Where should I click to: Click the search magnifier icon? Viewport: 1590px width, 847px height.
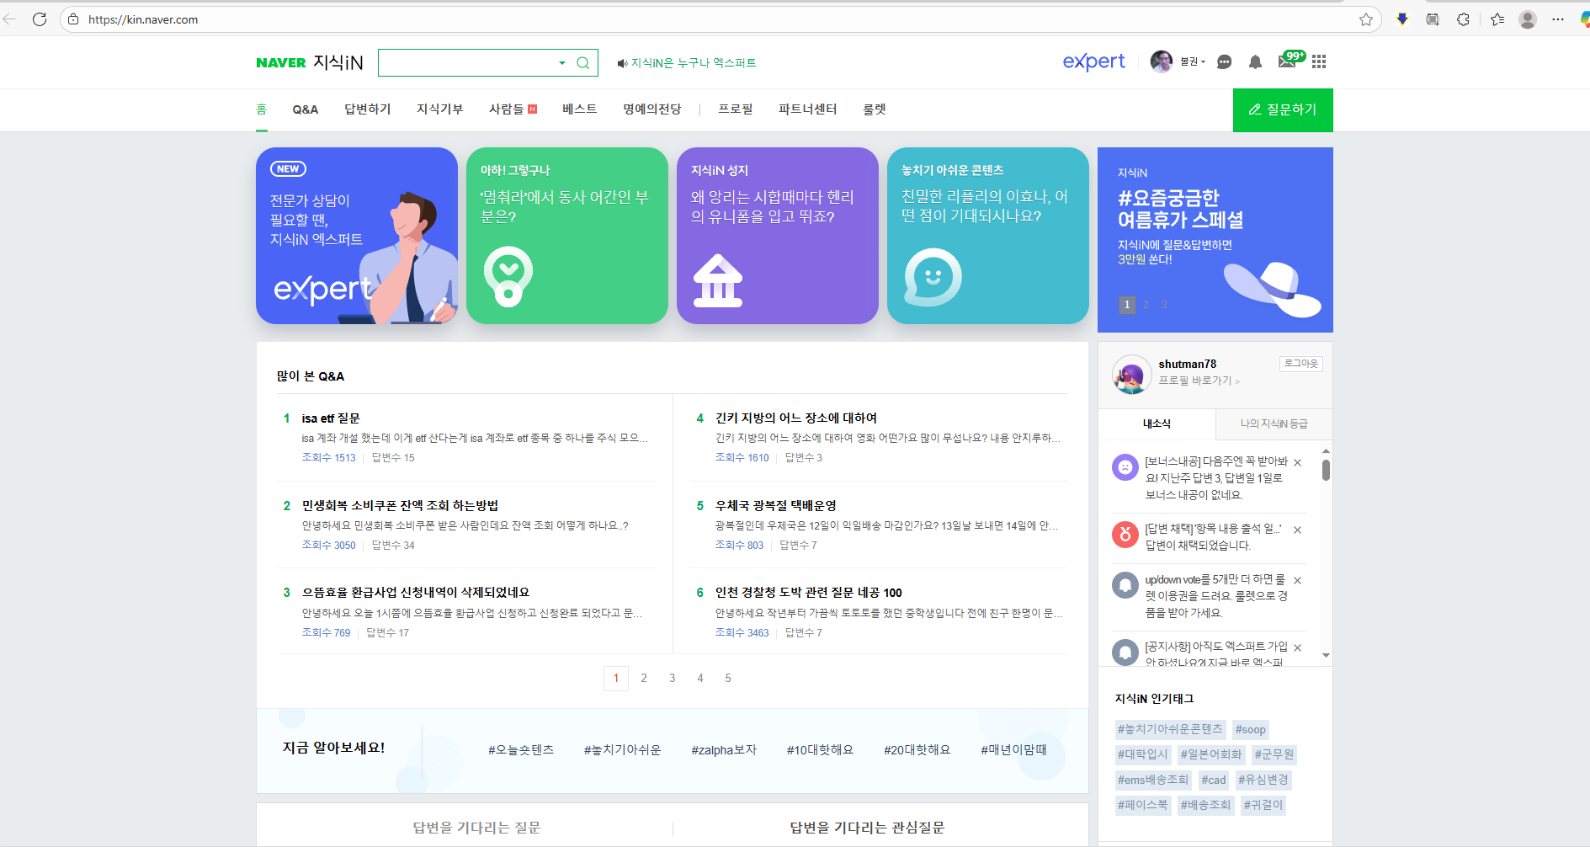[582, 63]
